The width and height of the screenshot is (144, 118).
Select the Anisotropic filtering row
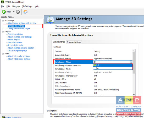pyautogui.click(x=93, y=58)
